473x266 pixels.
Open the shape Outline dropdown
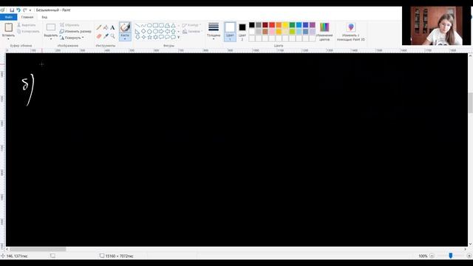[192, 25]
